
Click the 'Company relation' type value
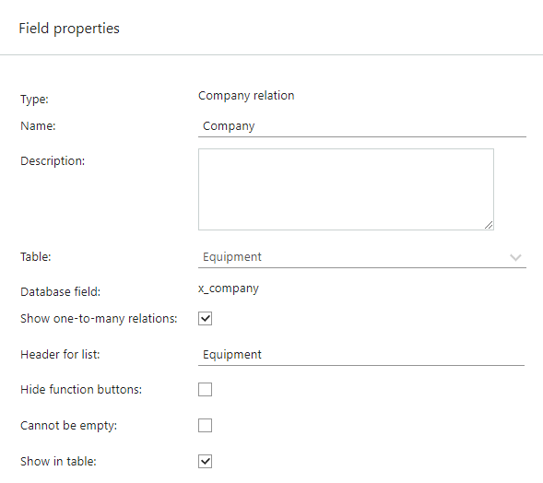point(246,96)
